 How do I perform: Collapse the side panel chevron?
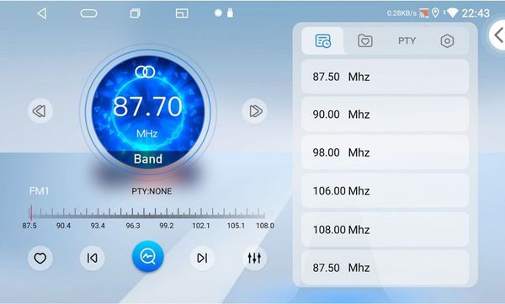click(498, 35)
